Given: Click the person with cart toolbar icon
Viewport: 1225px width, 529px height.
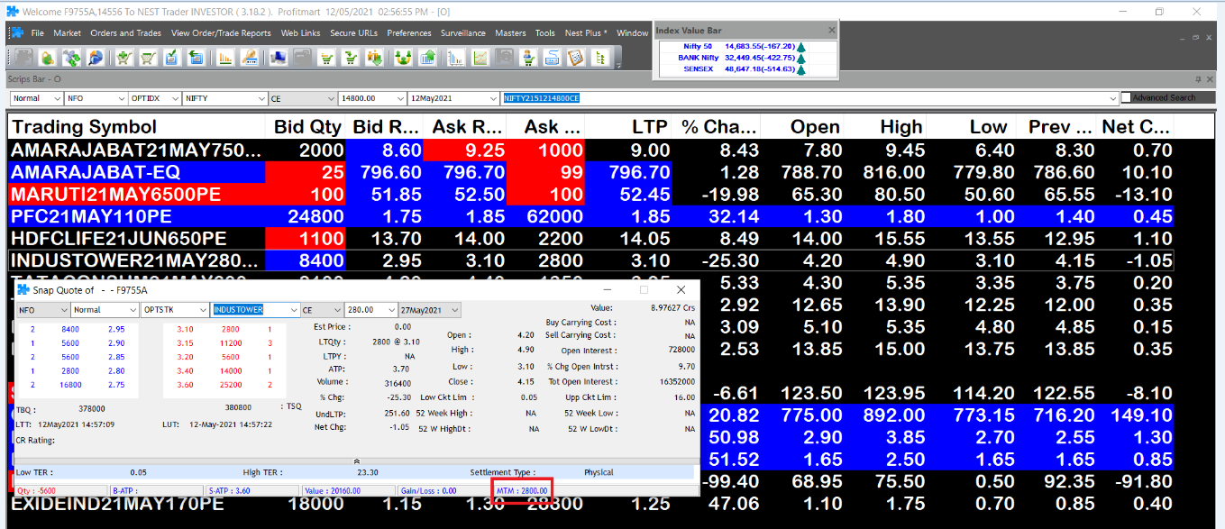Looking at the screenshot, I should pos(528,58).
